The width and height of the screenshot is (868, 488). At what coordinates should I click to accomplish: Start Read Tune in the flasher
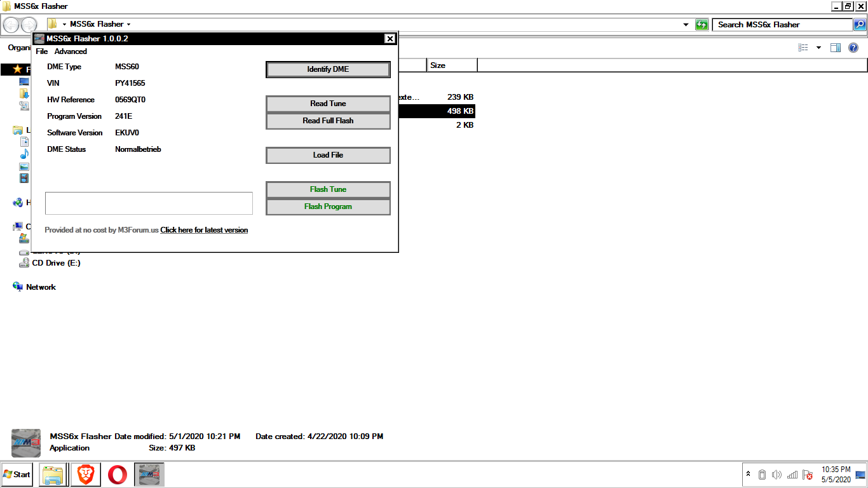tap(328, 104)
